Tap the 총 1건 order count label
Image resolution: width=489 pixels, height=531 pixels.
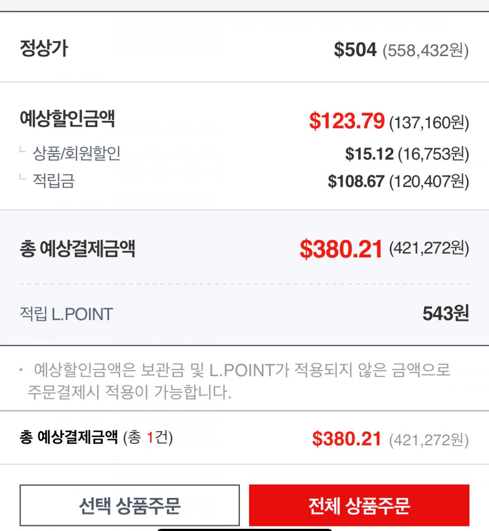148,438
